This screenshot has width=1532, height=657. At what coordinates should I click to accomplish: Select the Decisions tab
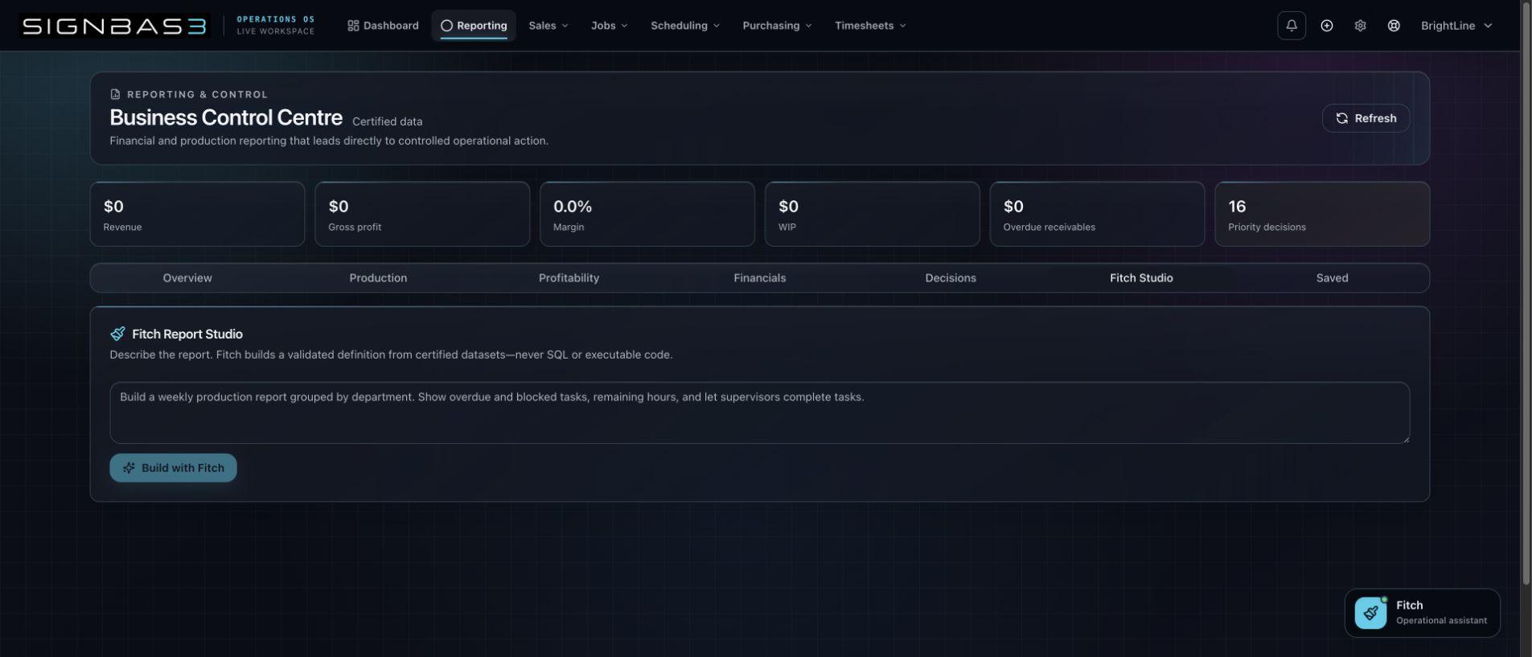click(951, 278)
